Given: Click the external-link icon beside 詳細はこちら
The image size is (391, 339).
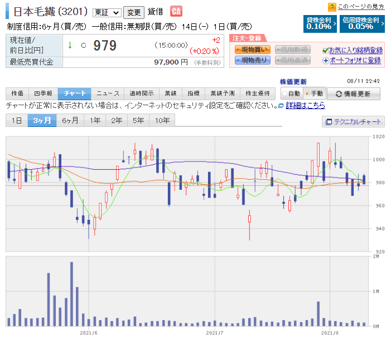Looking at the screenshot, I should point(281,106).
